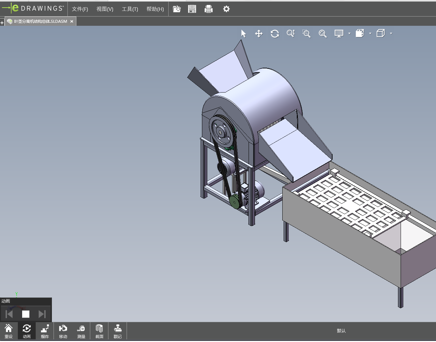Viewport: 436px width, 342px height.
Task: Activate the Pan tool
Action: pyautogui.click(x=259, y=34)
